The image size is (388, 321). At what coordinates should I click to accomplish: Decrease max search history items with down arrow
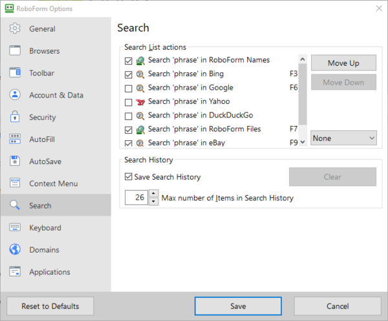tap(153, 202)
